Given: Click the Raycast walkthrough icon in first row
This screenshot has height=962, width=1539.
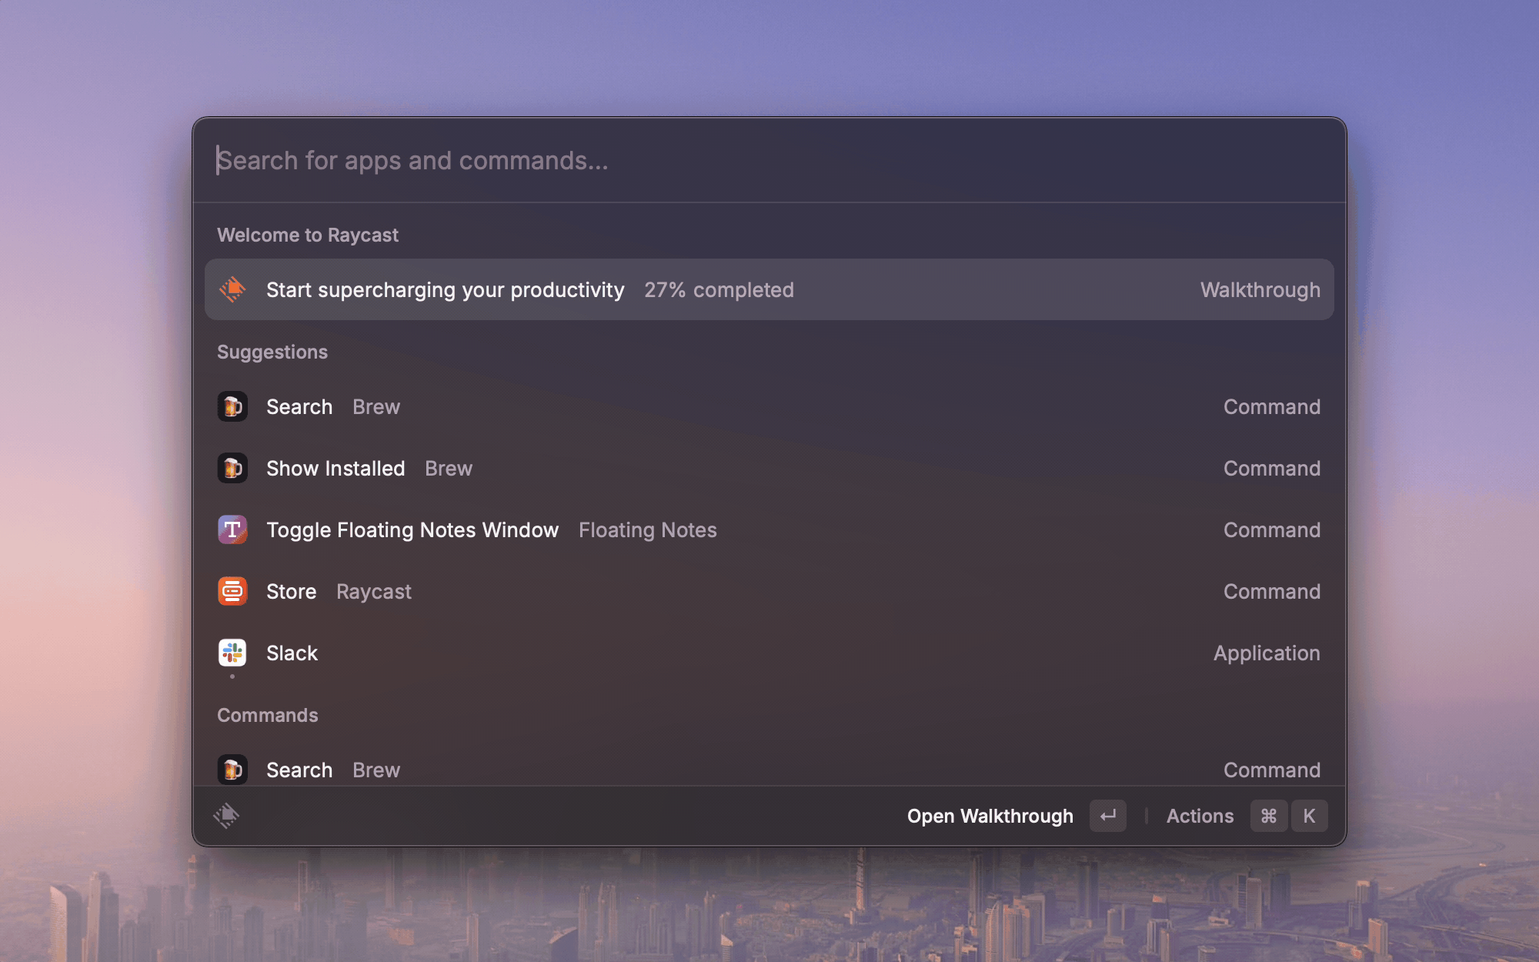Looking at the screenshot, I should [232, 289].
